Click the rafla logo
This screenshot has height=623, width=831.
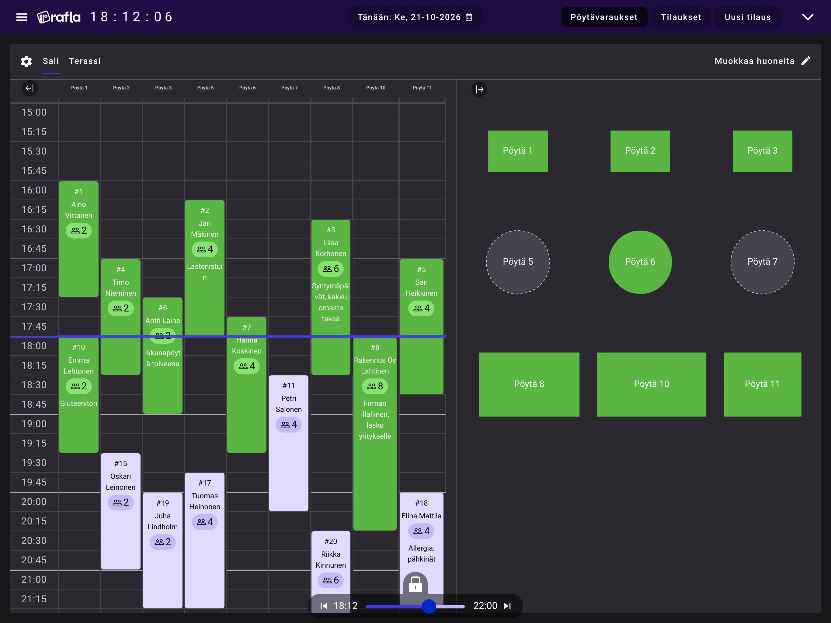(59, 17)
